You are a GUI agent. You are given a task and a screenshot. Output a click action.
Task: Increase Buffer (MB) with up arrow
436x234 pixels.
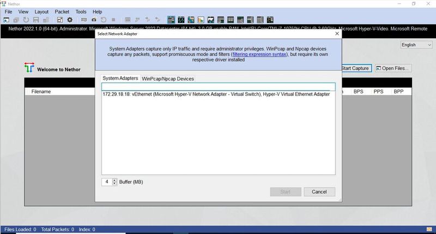(114, 181)
